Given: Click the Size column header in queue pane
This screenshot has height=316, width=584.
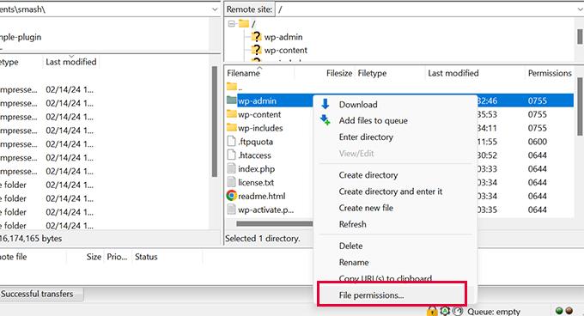Looking at the screenshot, I should [x=94, y=257].
